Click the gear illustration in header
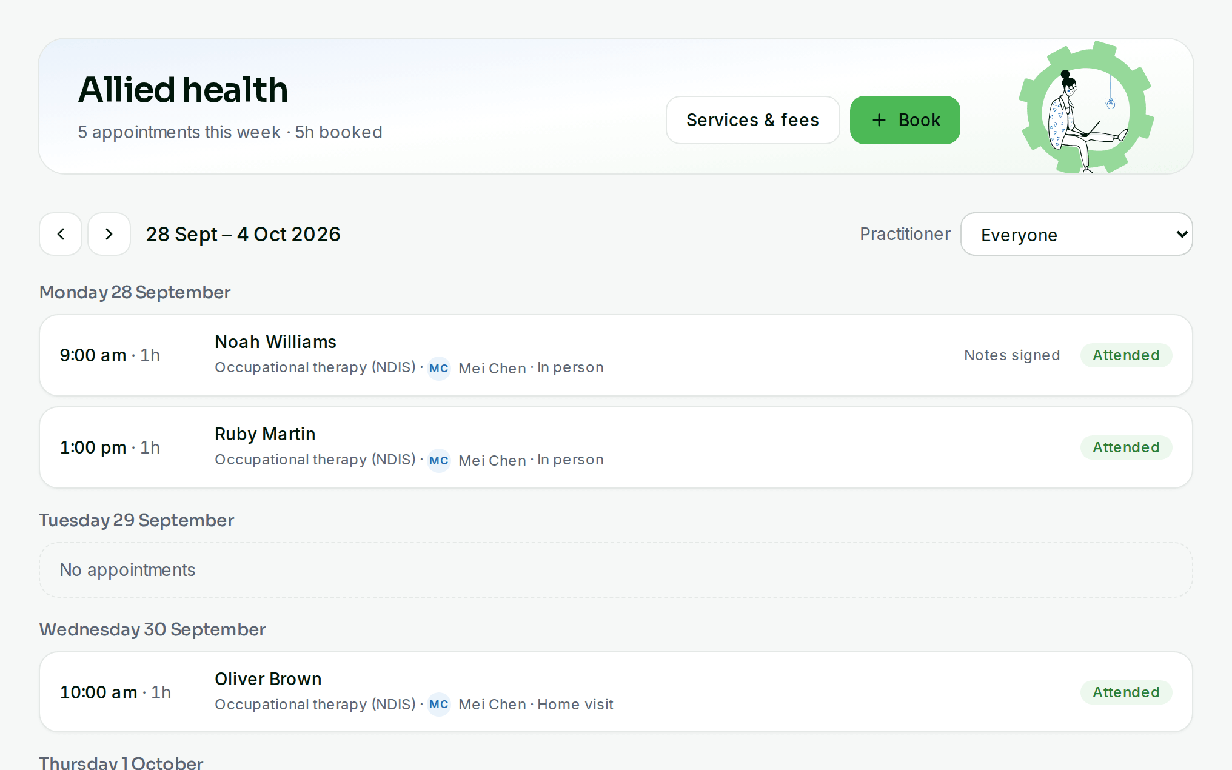This screenshot has width=1232, height=770. pyautogui.click(x=1086, y=108)
